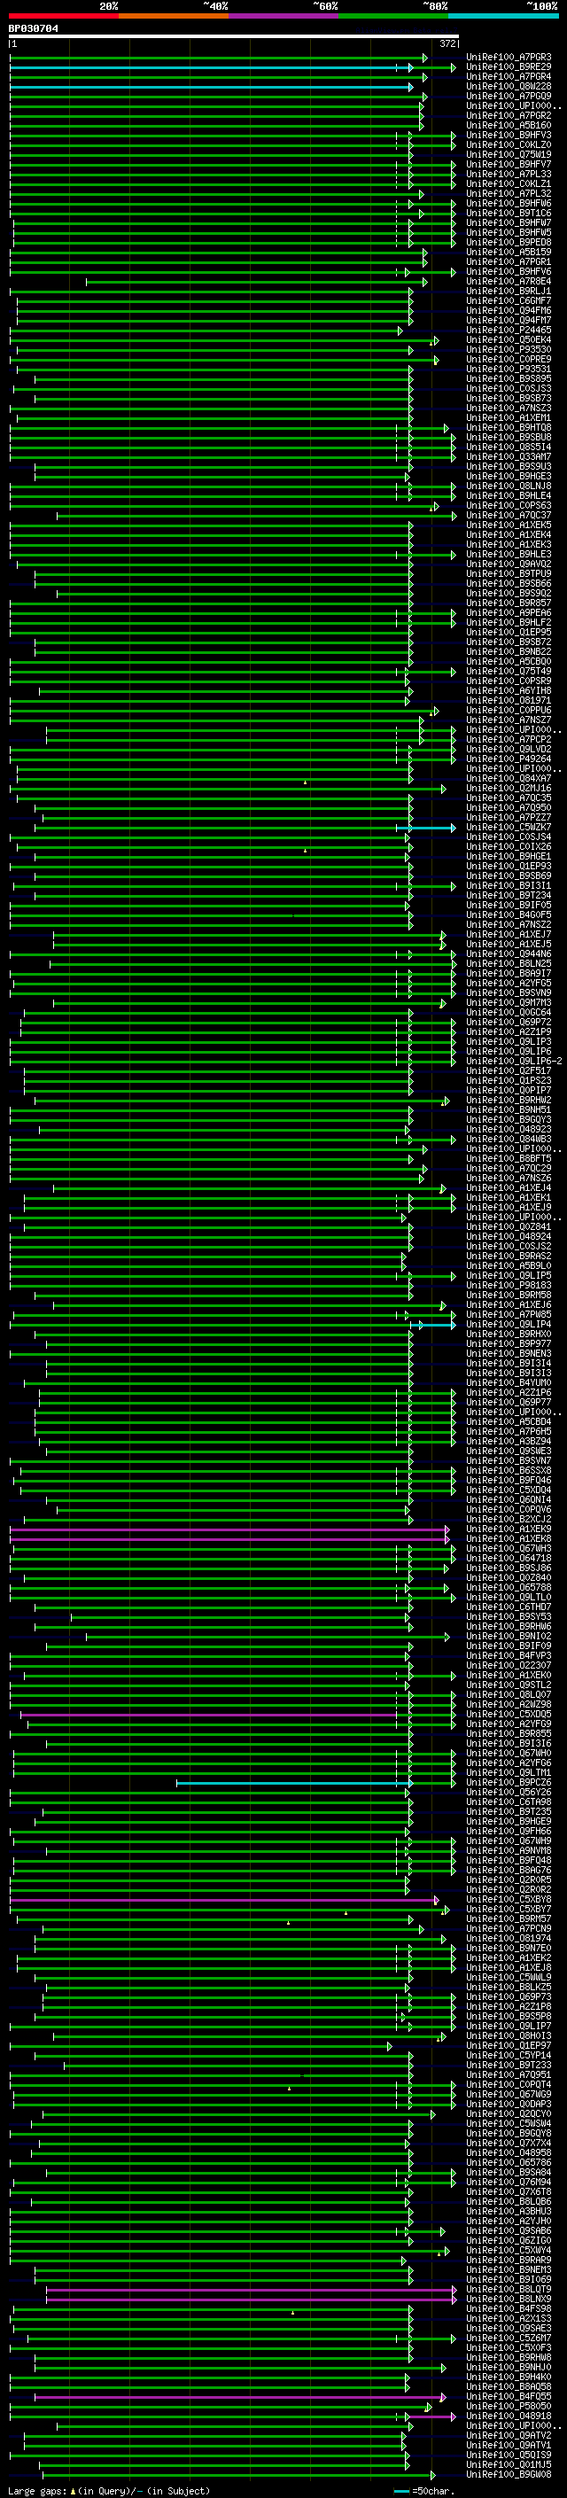Open hit UniRef100_B9RE29
This screenshot has width=567, height=2498.
point(509,67)
